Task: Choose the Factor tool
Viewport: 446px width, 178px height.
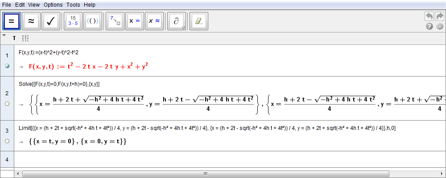Action: click(73, 21)
